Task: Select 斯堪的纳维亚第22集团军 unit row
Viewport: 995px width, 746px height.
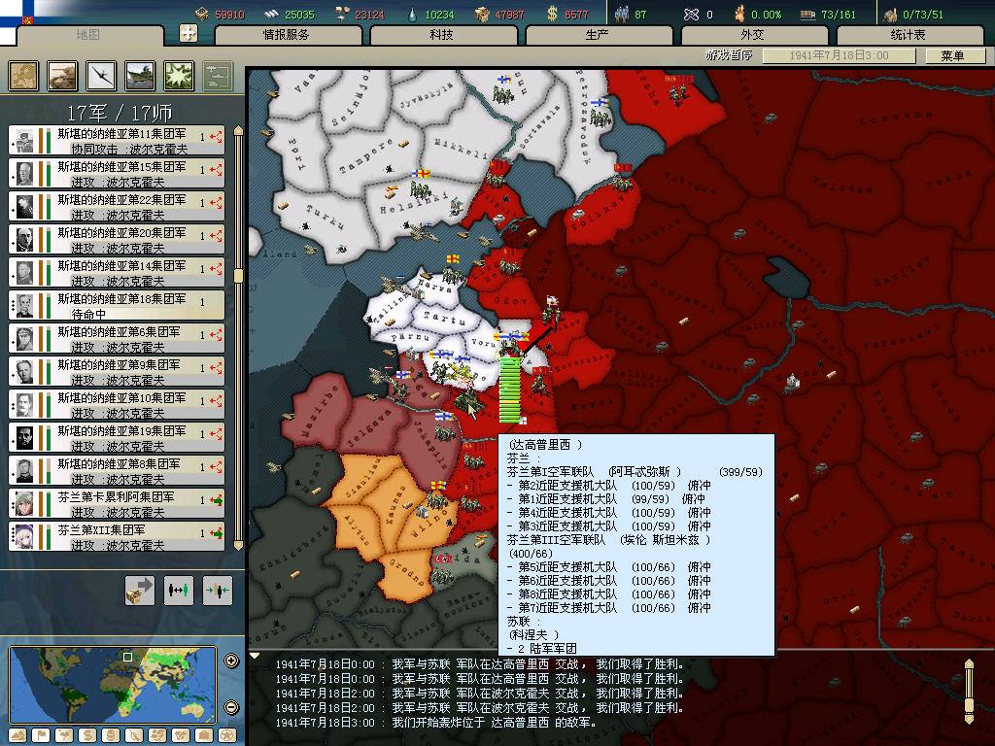Action: click(x=117, y=207)
